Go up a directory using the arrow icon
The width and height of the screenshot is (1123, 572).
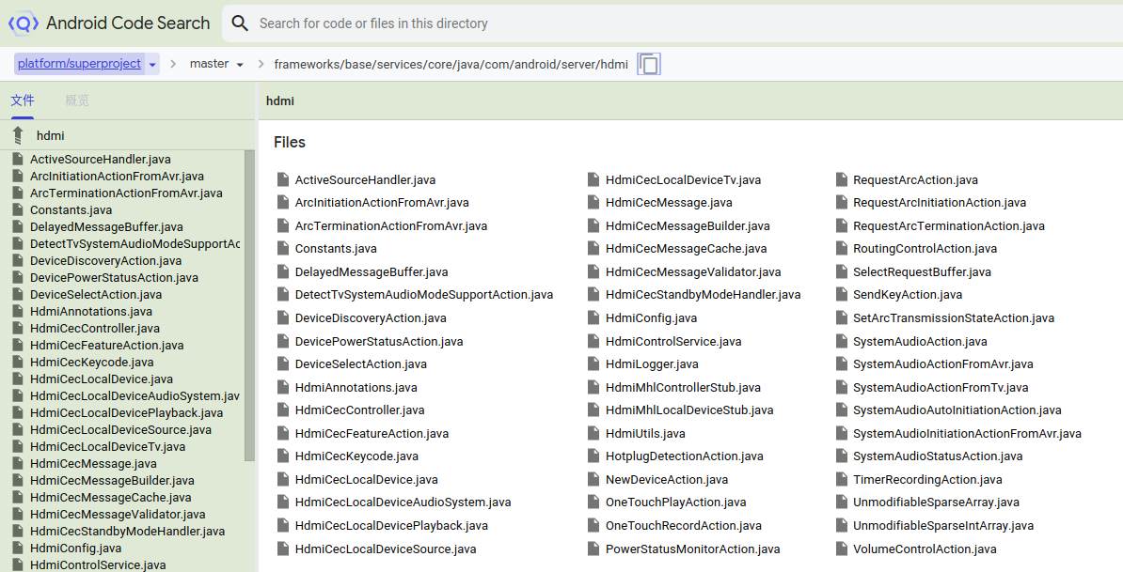(x=18, y=135)
